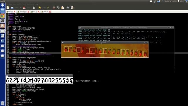Click the bind window's thresholded digits image

(x=39, y=80)
